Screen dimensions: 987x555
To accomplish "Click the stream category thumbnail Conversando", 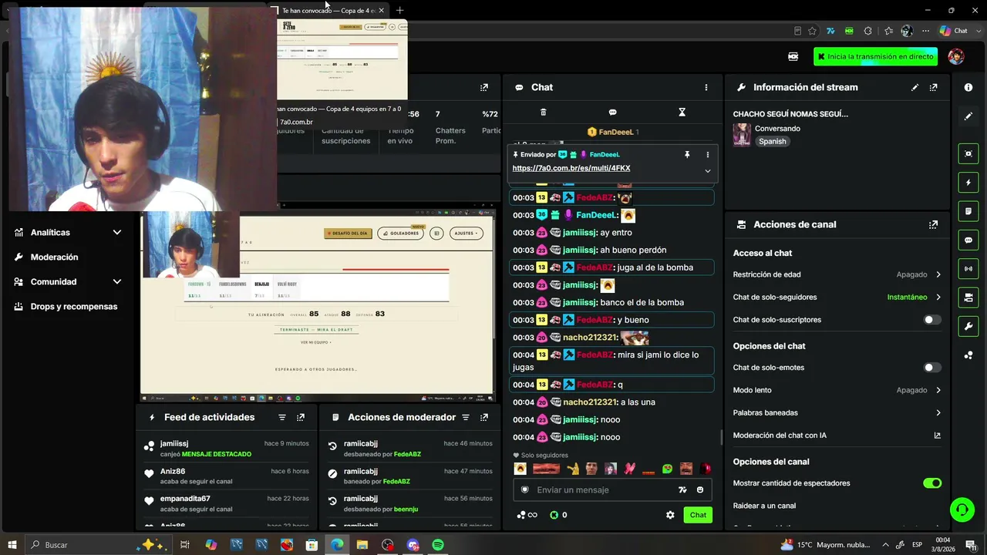I will 742,135.
